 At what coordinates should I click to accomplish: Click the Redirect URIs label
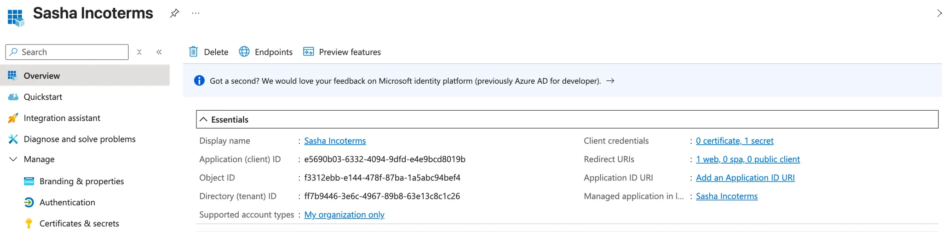[609, 159]
